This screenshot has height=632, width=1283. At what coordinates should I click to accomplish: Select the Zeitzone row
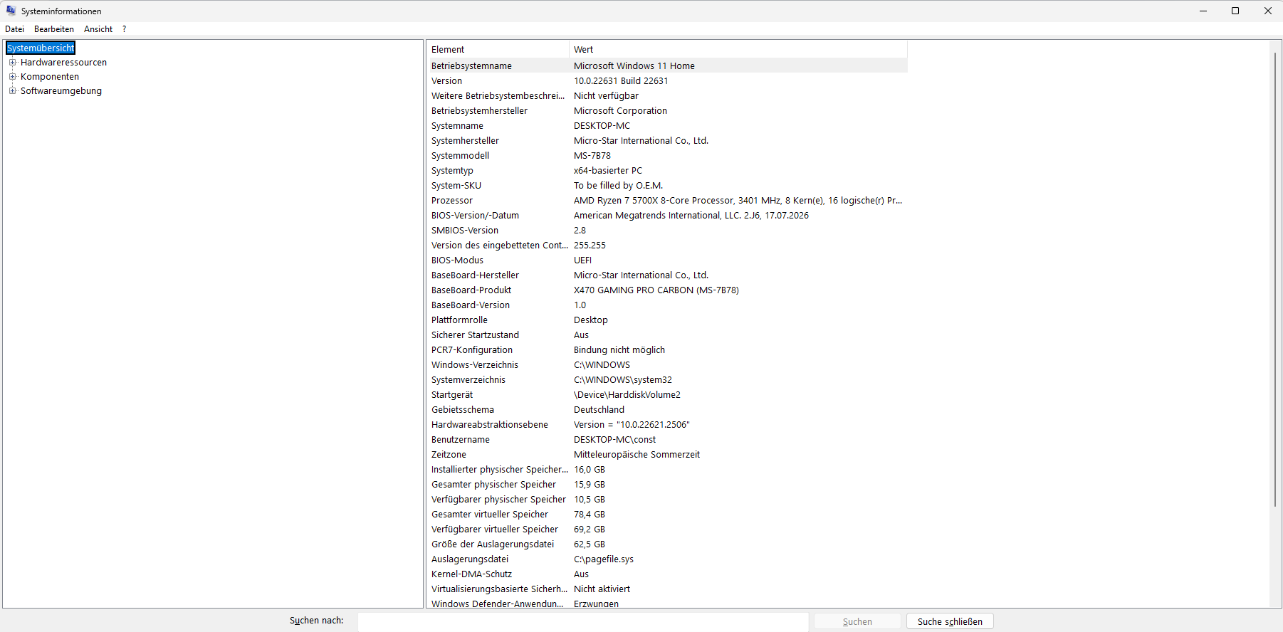coord(667,455)
